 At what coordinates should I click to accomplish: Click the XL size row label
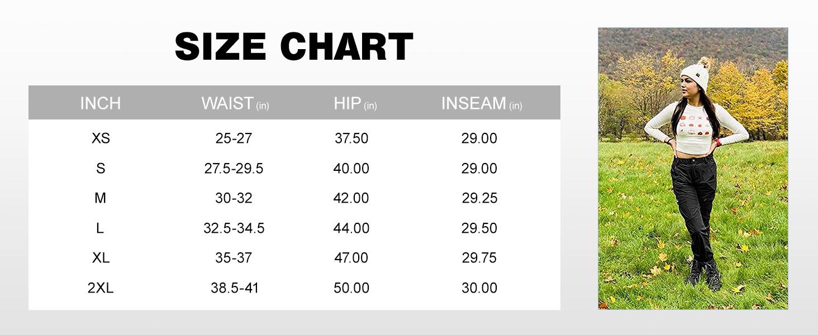pos(101,258)
